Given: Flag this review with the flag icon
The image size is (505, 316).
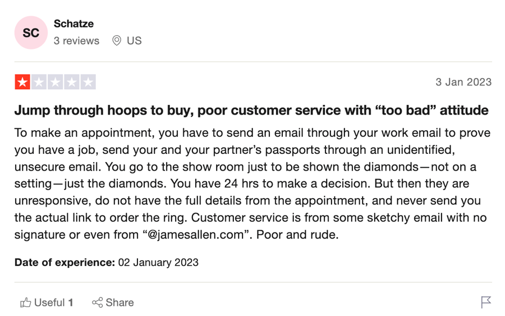Looking at the screenshot, I should coord(486,302).
